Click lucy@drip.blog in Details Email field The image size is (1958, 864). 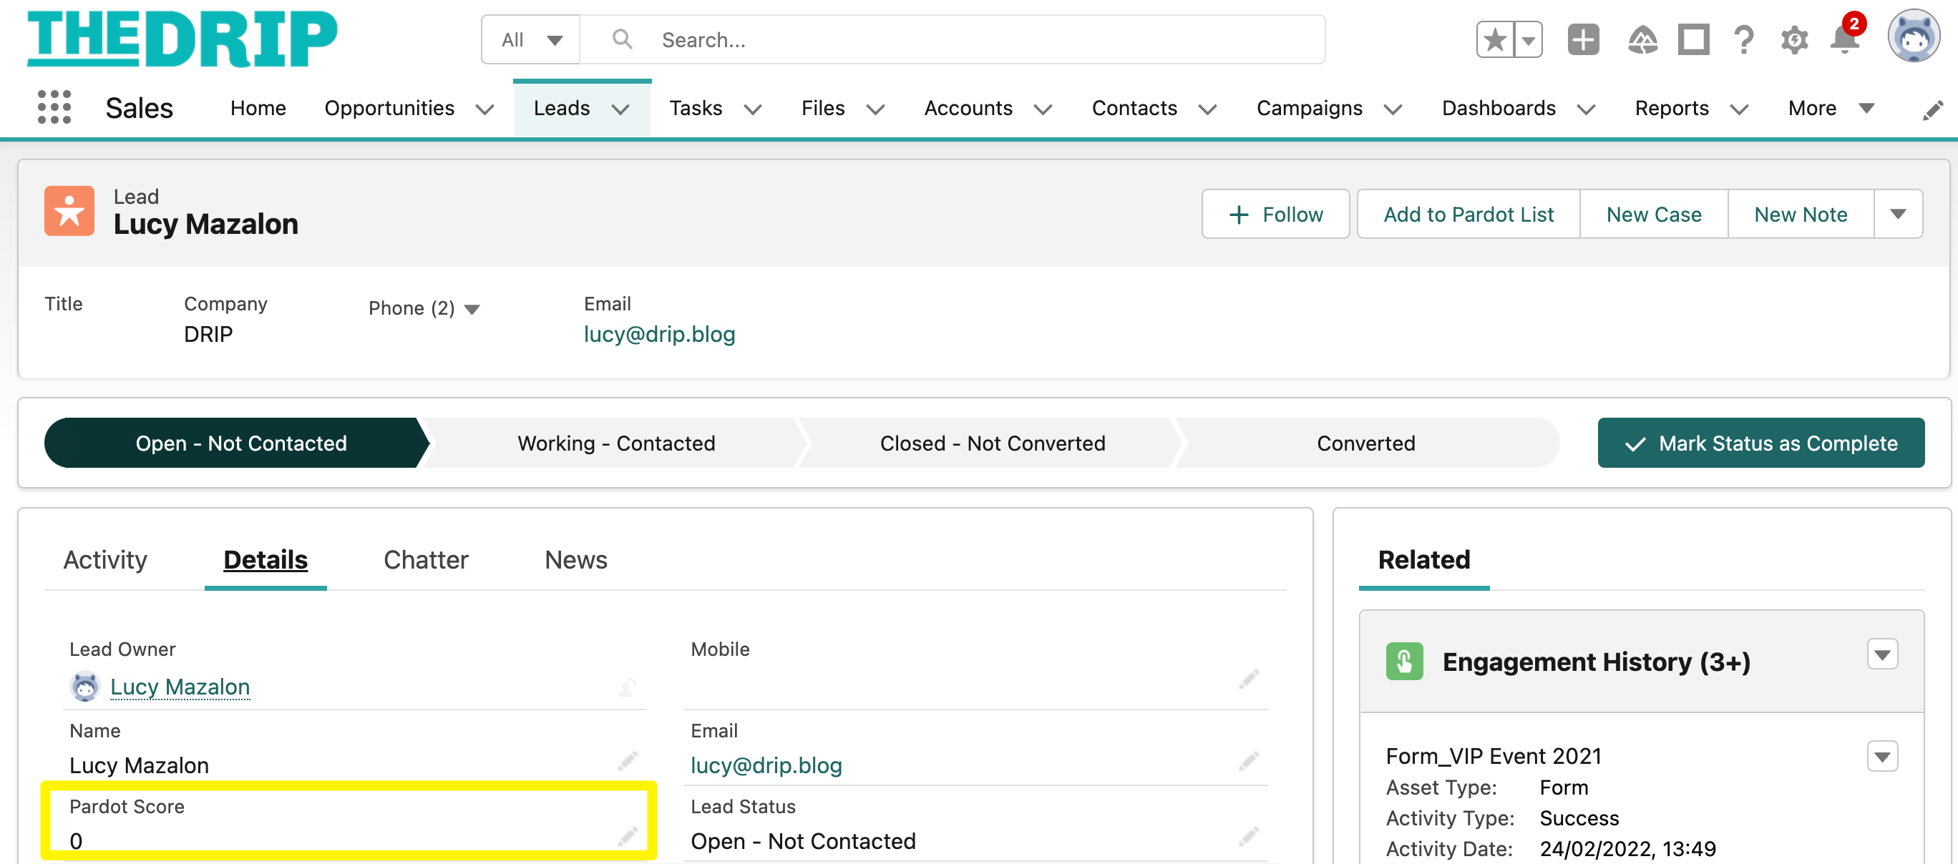click(x=766, y=765)
